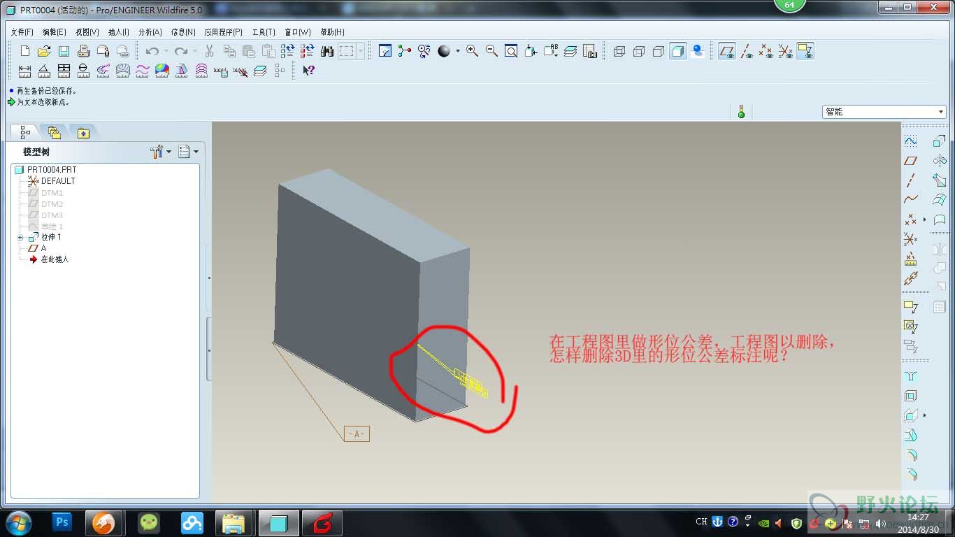This screenshot has width=955, height=537.
Task: Toggle datum planes display
Action: point(727,51)
